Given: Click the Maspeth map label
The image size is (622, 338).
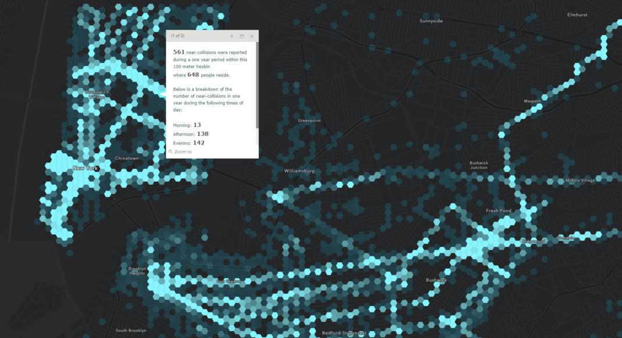Looking at the screenshot, I should pos(532,101).
